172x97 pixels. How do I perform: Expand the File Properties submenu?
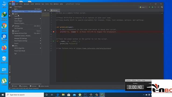[x=27, y=28]
